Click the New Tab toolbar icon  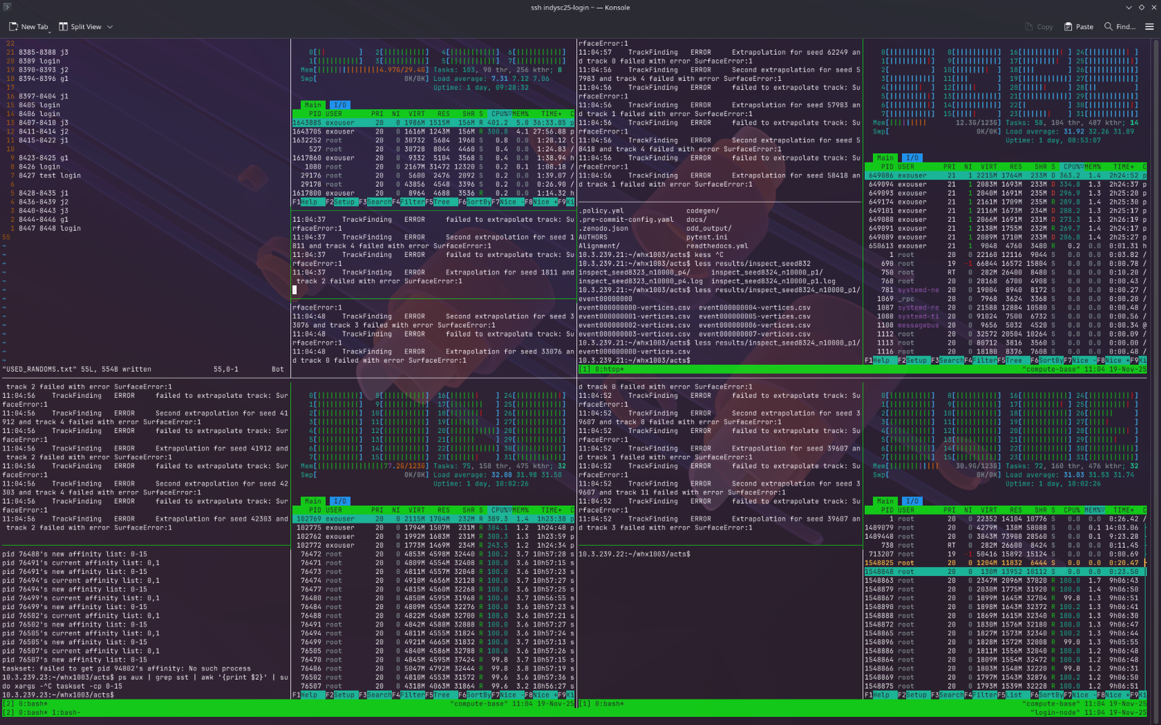coord(14,26)
